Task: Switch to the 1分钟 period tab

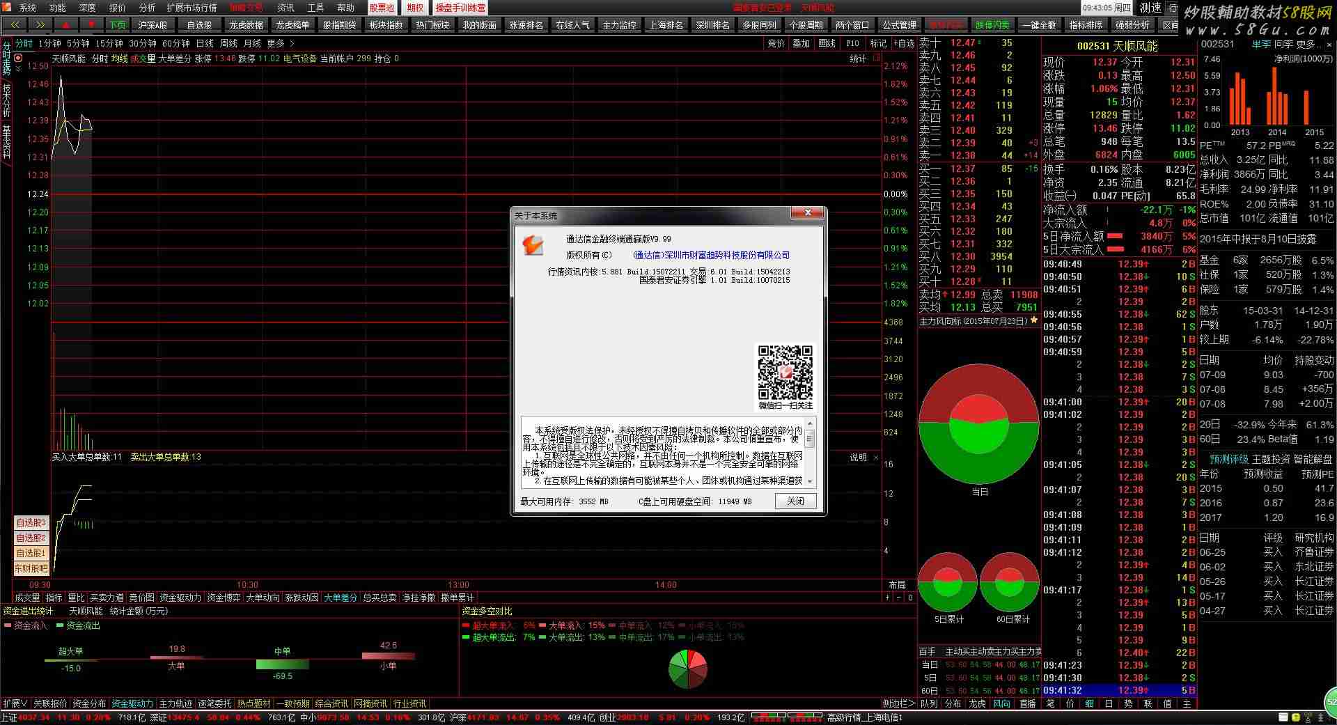Action: tap(49, 43)
